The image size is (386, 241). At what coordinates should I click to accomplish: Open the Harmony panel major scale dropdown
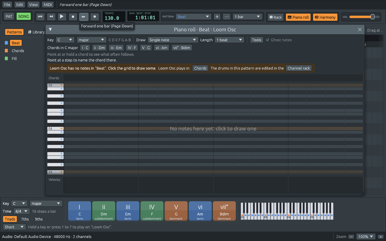pos(46,203)
